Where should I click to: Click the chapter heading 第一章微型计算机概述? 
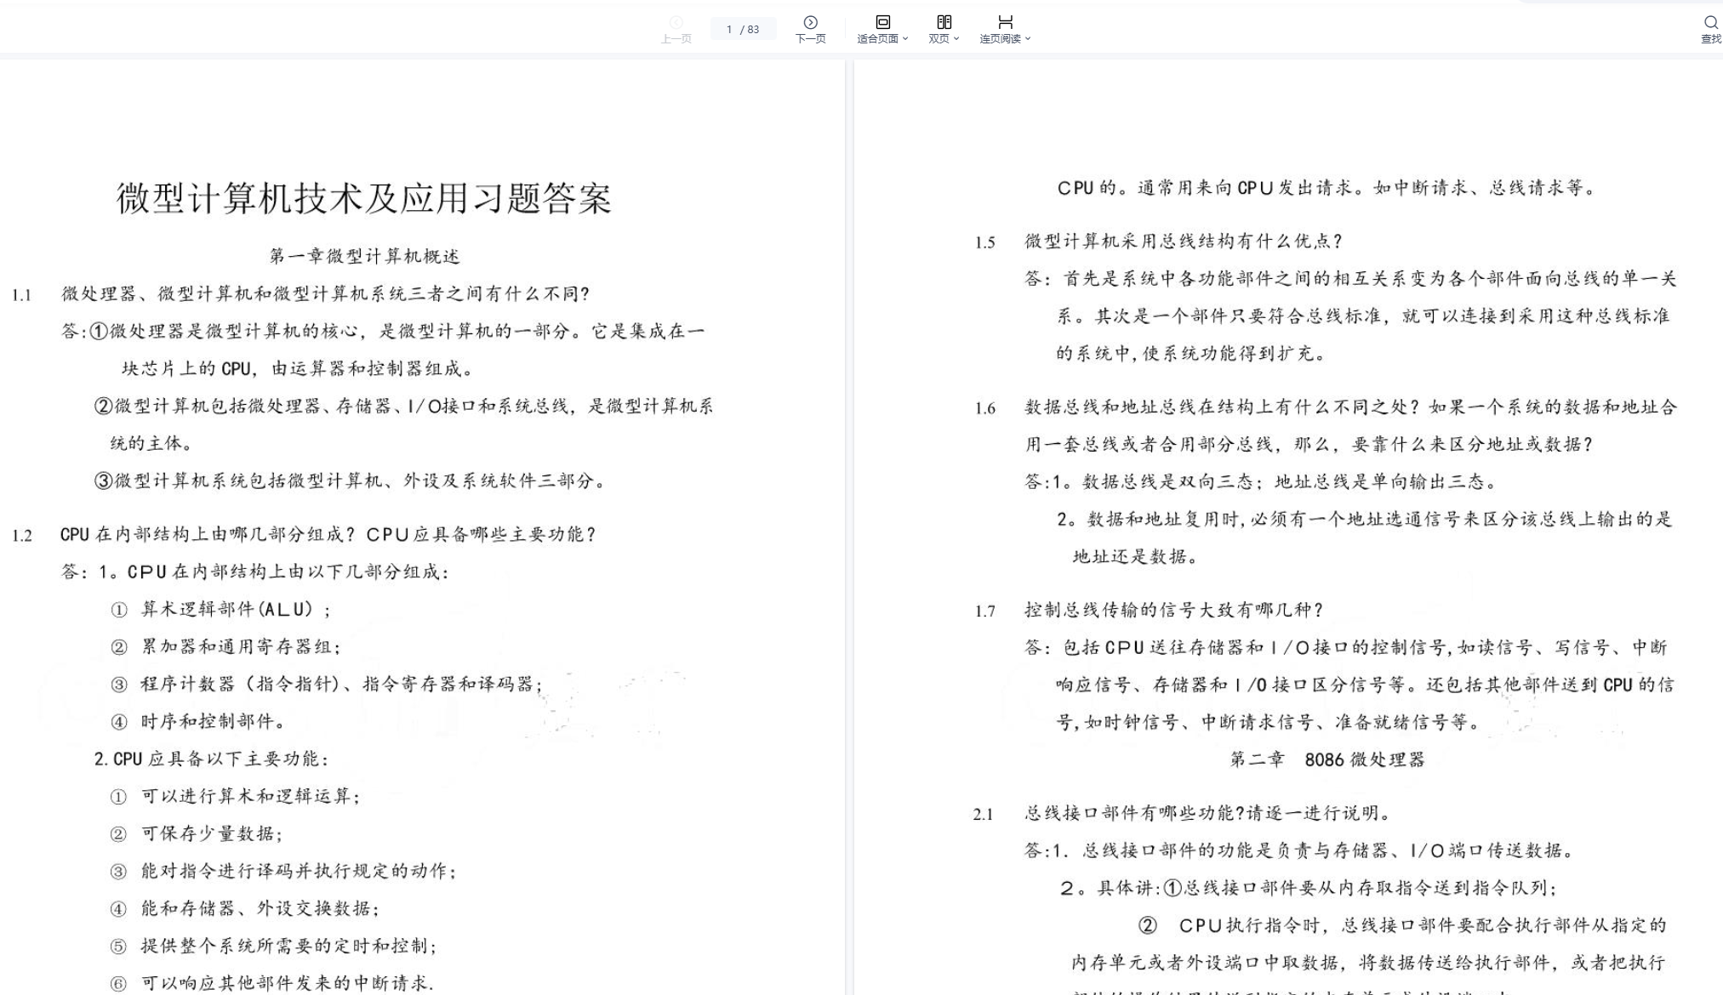click(364, 256)
